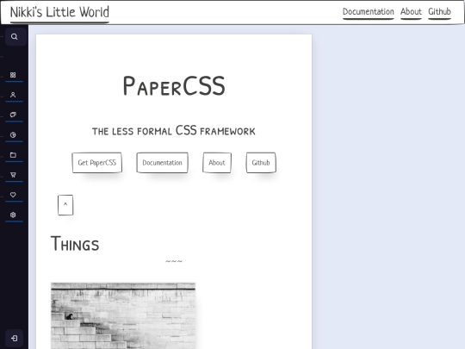
Task: Click the less formal CSS framework tagline
Action: click(174, 131)
